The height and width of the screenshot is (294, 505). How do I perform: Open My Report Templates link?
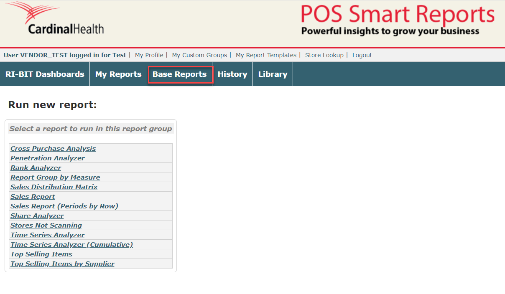[x=266, y=55]
